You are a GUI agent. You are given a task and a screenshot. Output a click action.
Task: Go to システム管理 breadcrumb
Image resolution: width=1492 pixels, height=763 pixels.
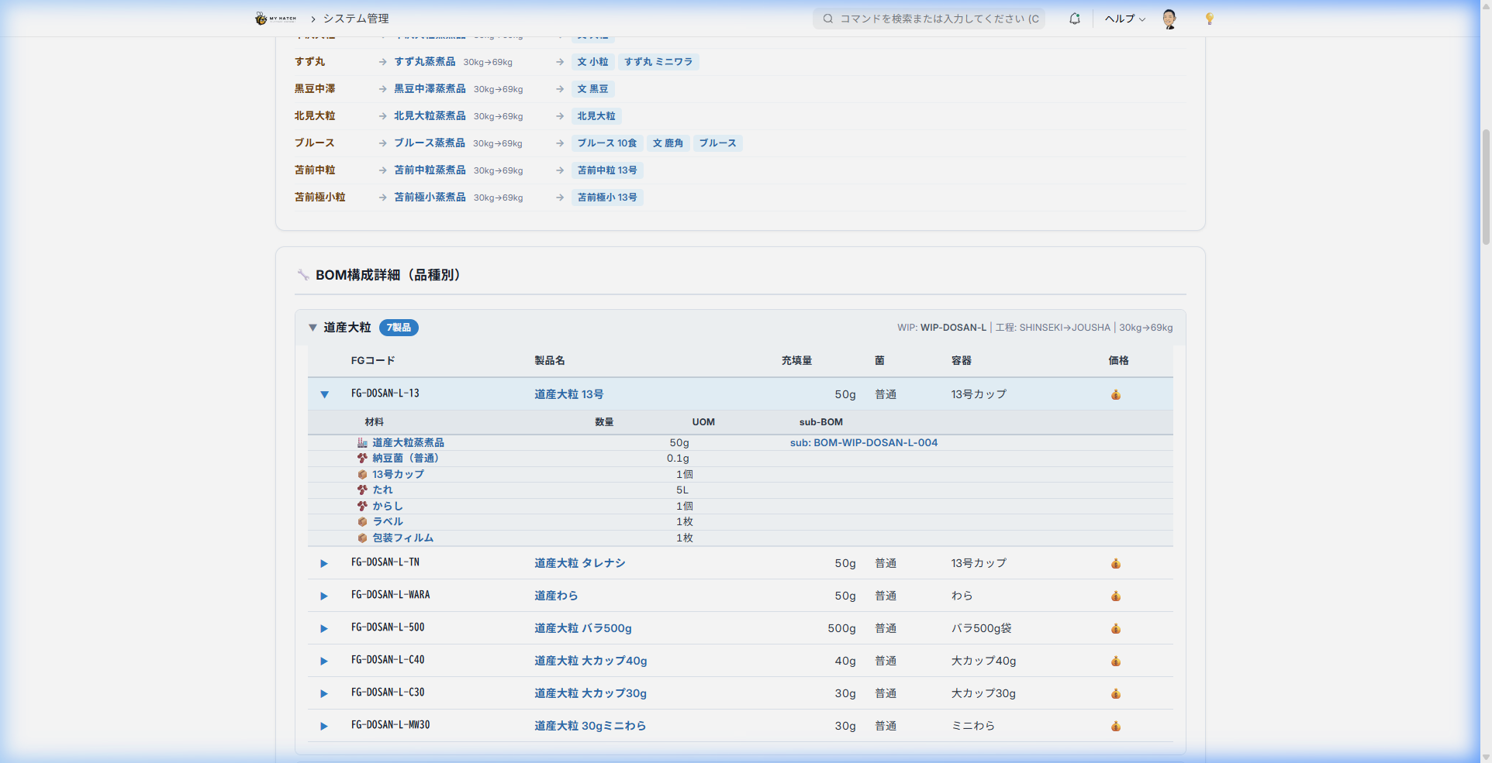pyautogui.click(x=356, y=19)
